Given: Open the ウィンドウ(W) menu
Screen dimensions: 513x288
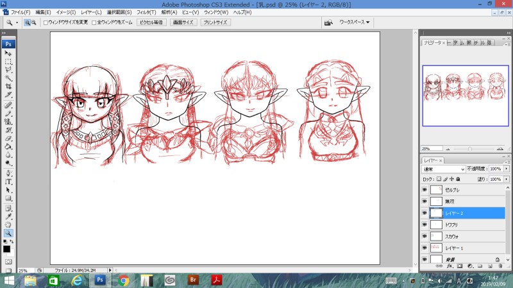Looking at the screenshot, I should (216, 12).
